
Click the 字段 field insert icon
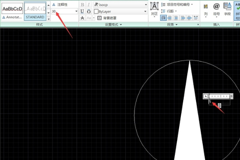click(x=227, y=10)
